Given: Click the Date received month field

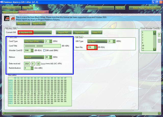Looking at the screenshot, I should [33, 63].
